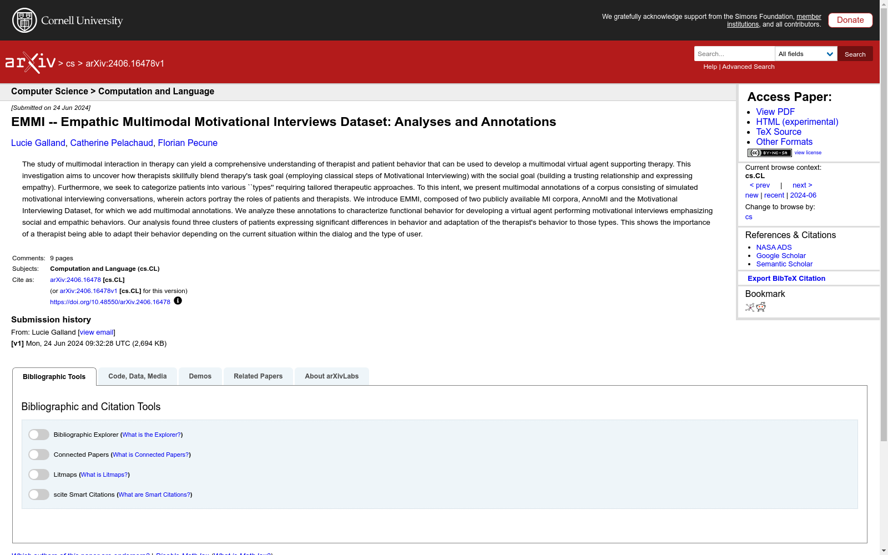Open What are Smart Citations? link

pos(154,495)
